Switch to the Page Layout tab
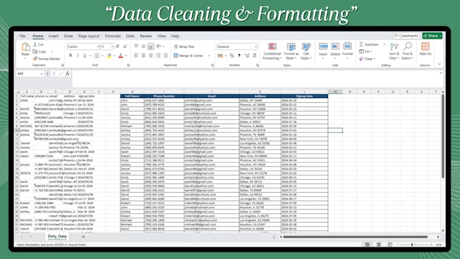 89,36
